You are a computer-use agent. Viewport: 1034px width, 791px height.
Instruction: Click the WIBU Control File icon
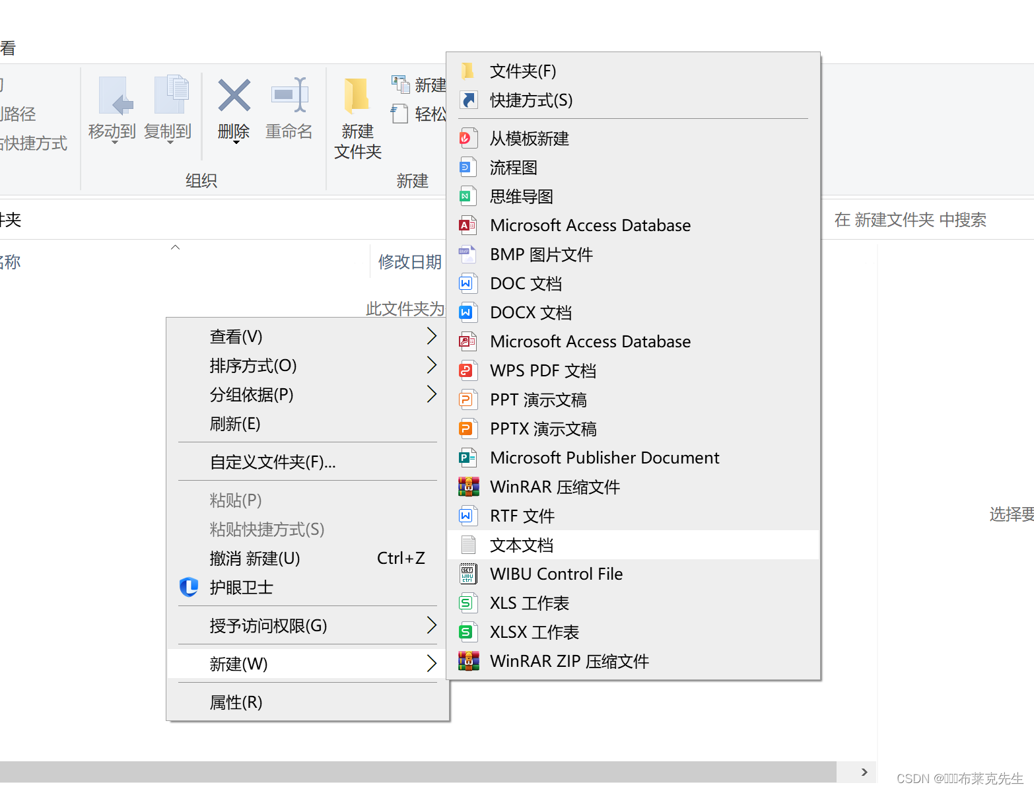pyautogui.click(x=467, y=574)
